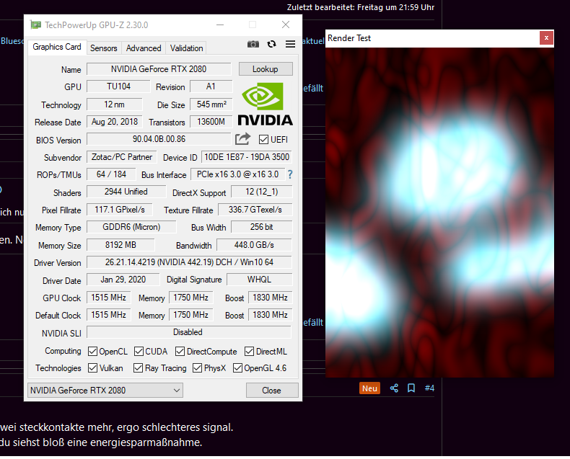Click the refresh arrows icon in GPU-Z
This screenshot has width=570, height=459.
(271, 44)
